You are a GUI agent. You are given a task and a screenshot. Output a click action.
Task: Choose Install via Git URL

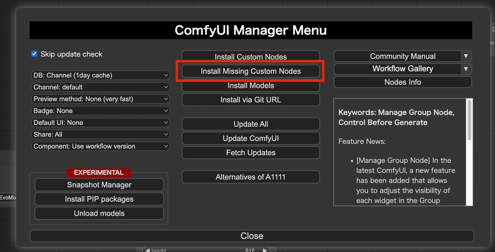pos(251,100)
